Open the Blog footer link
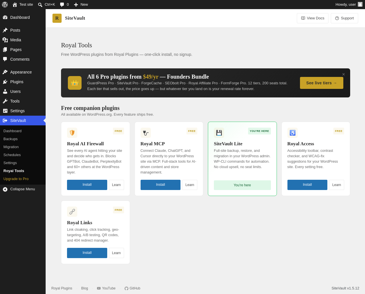The height and width of the screenshot is (294, 365). [85, 288]
